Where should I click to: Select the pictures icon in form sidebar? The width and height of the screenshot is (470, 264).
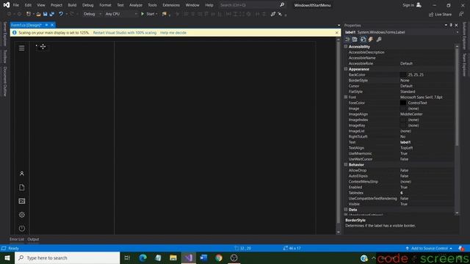point(21,201)
